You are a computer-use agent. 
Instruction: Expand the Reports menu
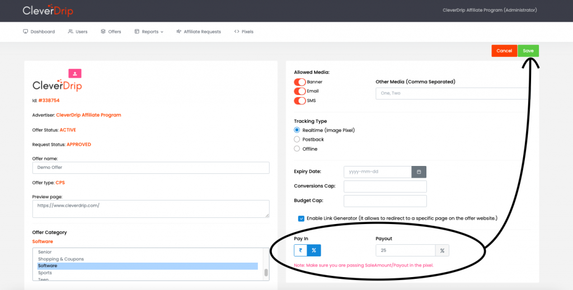[x=149, y=32]
